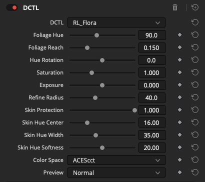Screen dimensions: 205x182
Task: Delete the DCTL effect with trash icon
Action: point(175,7)
